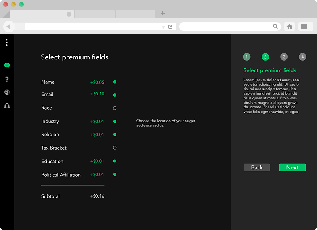
Task: Click the search magnifier icon
Action: click(275, 27)
